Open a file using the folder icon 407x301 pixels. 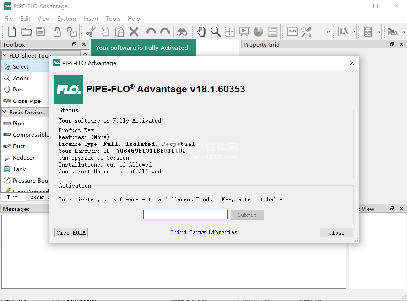(26, 32)
